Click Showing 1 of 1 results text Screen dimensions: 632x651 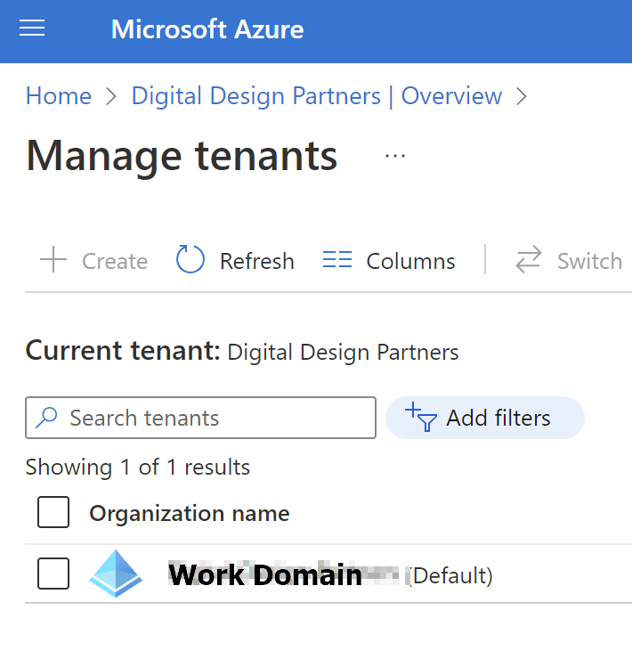pos(137,467)
